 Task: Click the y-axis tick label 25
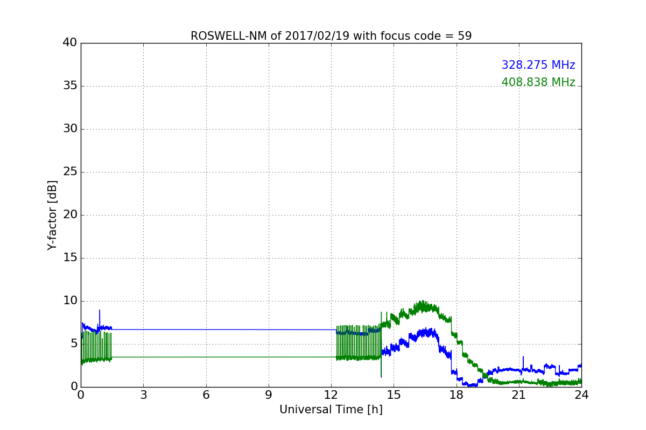click(70, 172)
